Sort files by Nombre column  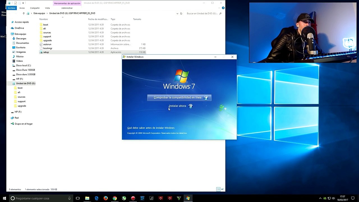[x=44, y=19]
